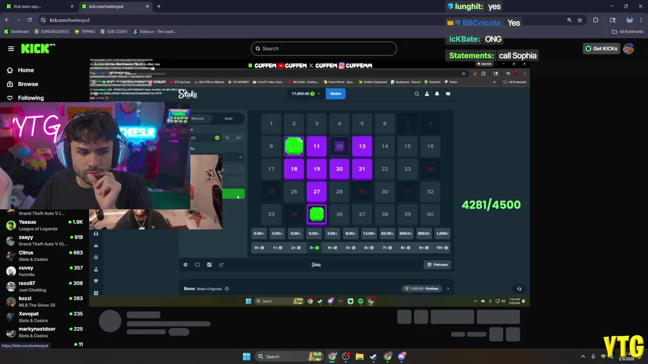Toggle Keno tile number 11
Viewport: 648px width, 364px height.
coord(316,146)
